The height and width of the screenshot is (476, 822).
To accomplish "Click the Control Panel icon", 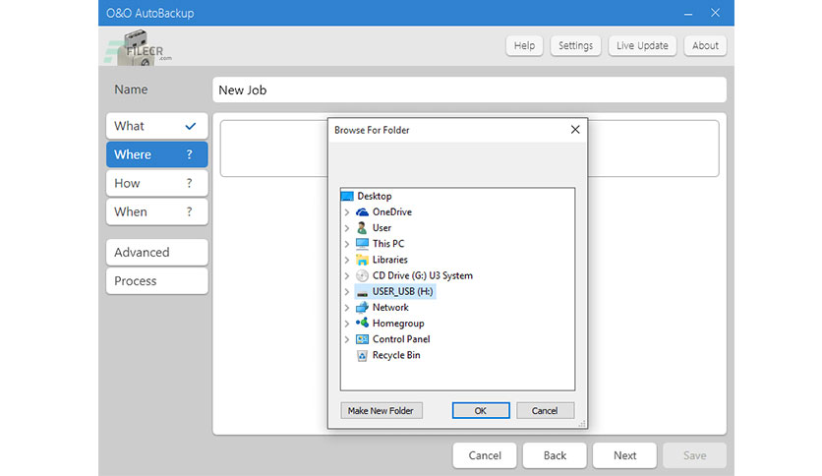I will (x=362, y=339).
